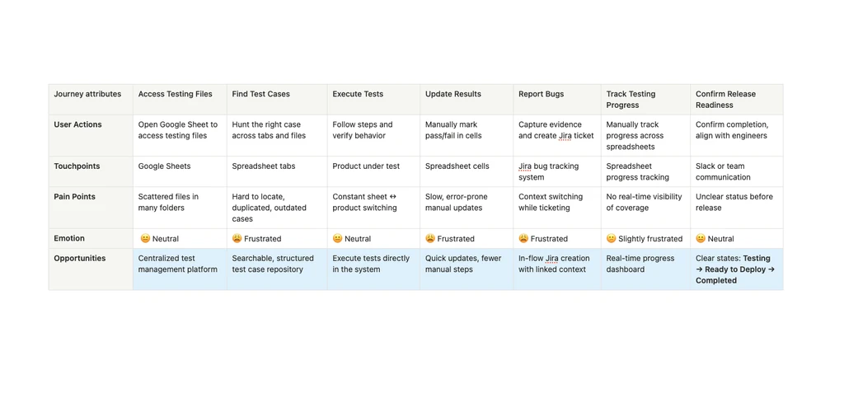This screenshot has width=844, height=407.
Task: Select the Track Testing Progress column header
Action: tap(646, 100)
